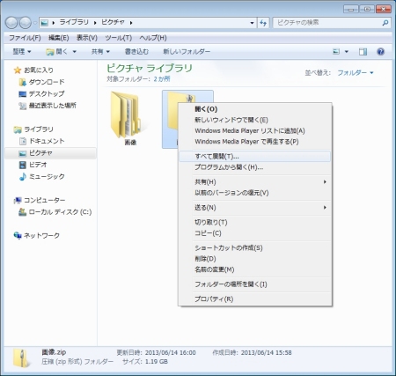Viewport: 396px width, 376px height.
Task: Click the Forward navigation arrow button
Action: (26, 23)
